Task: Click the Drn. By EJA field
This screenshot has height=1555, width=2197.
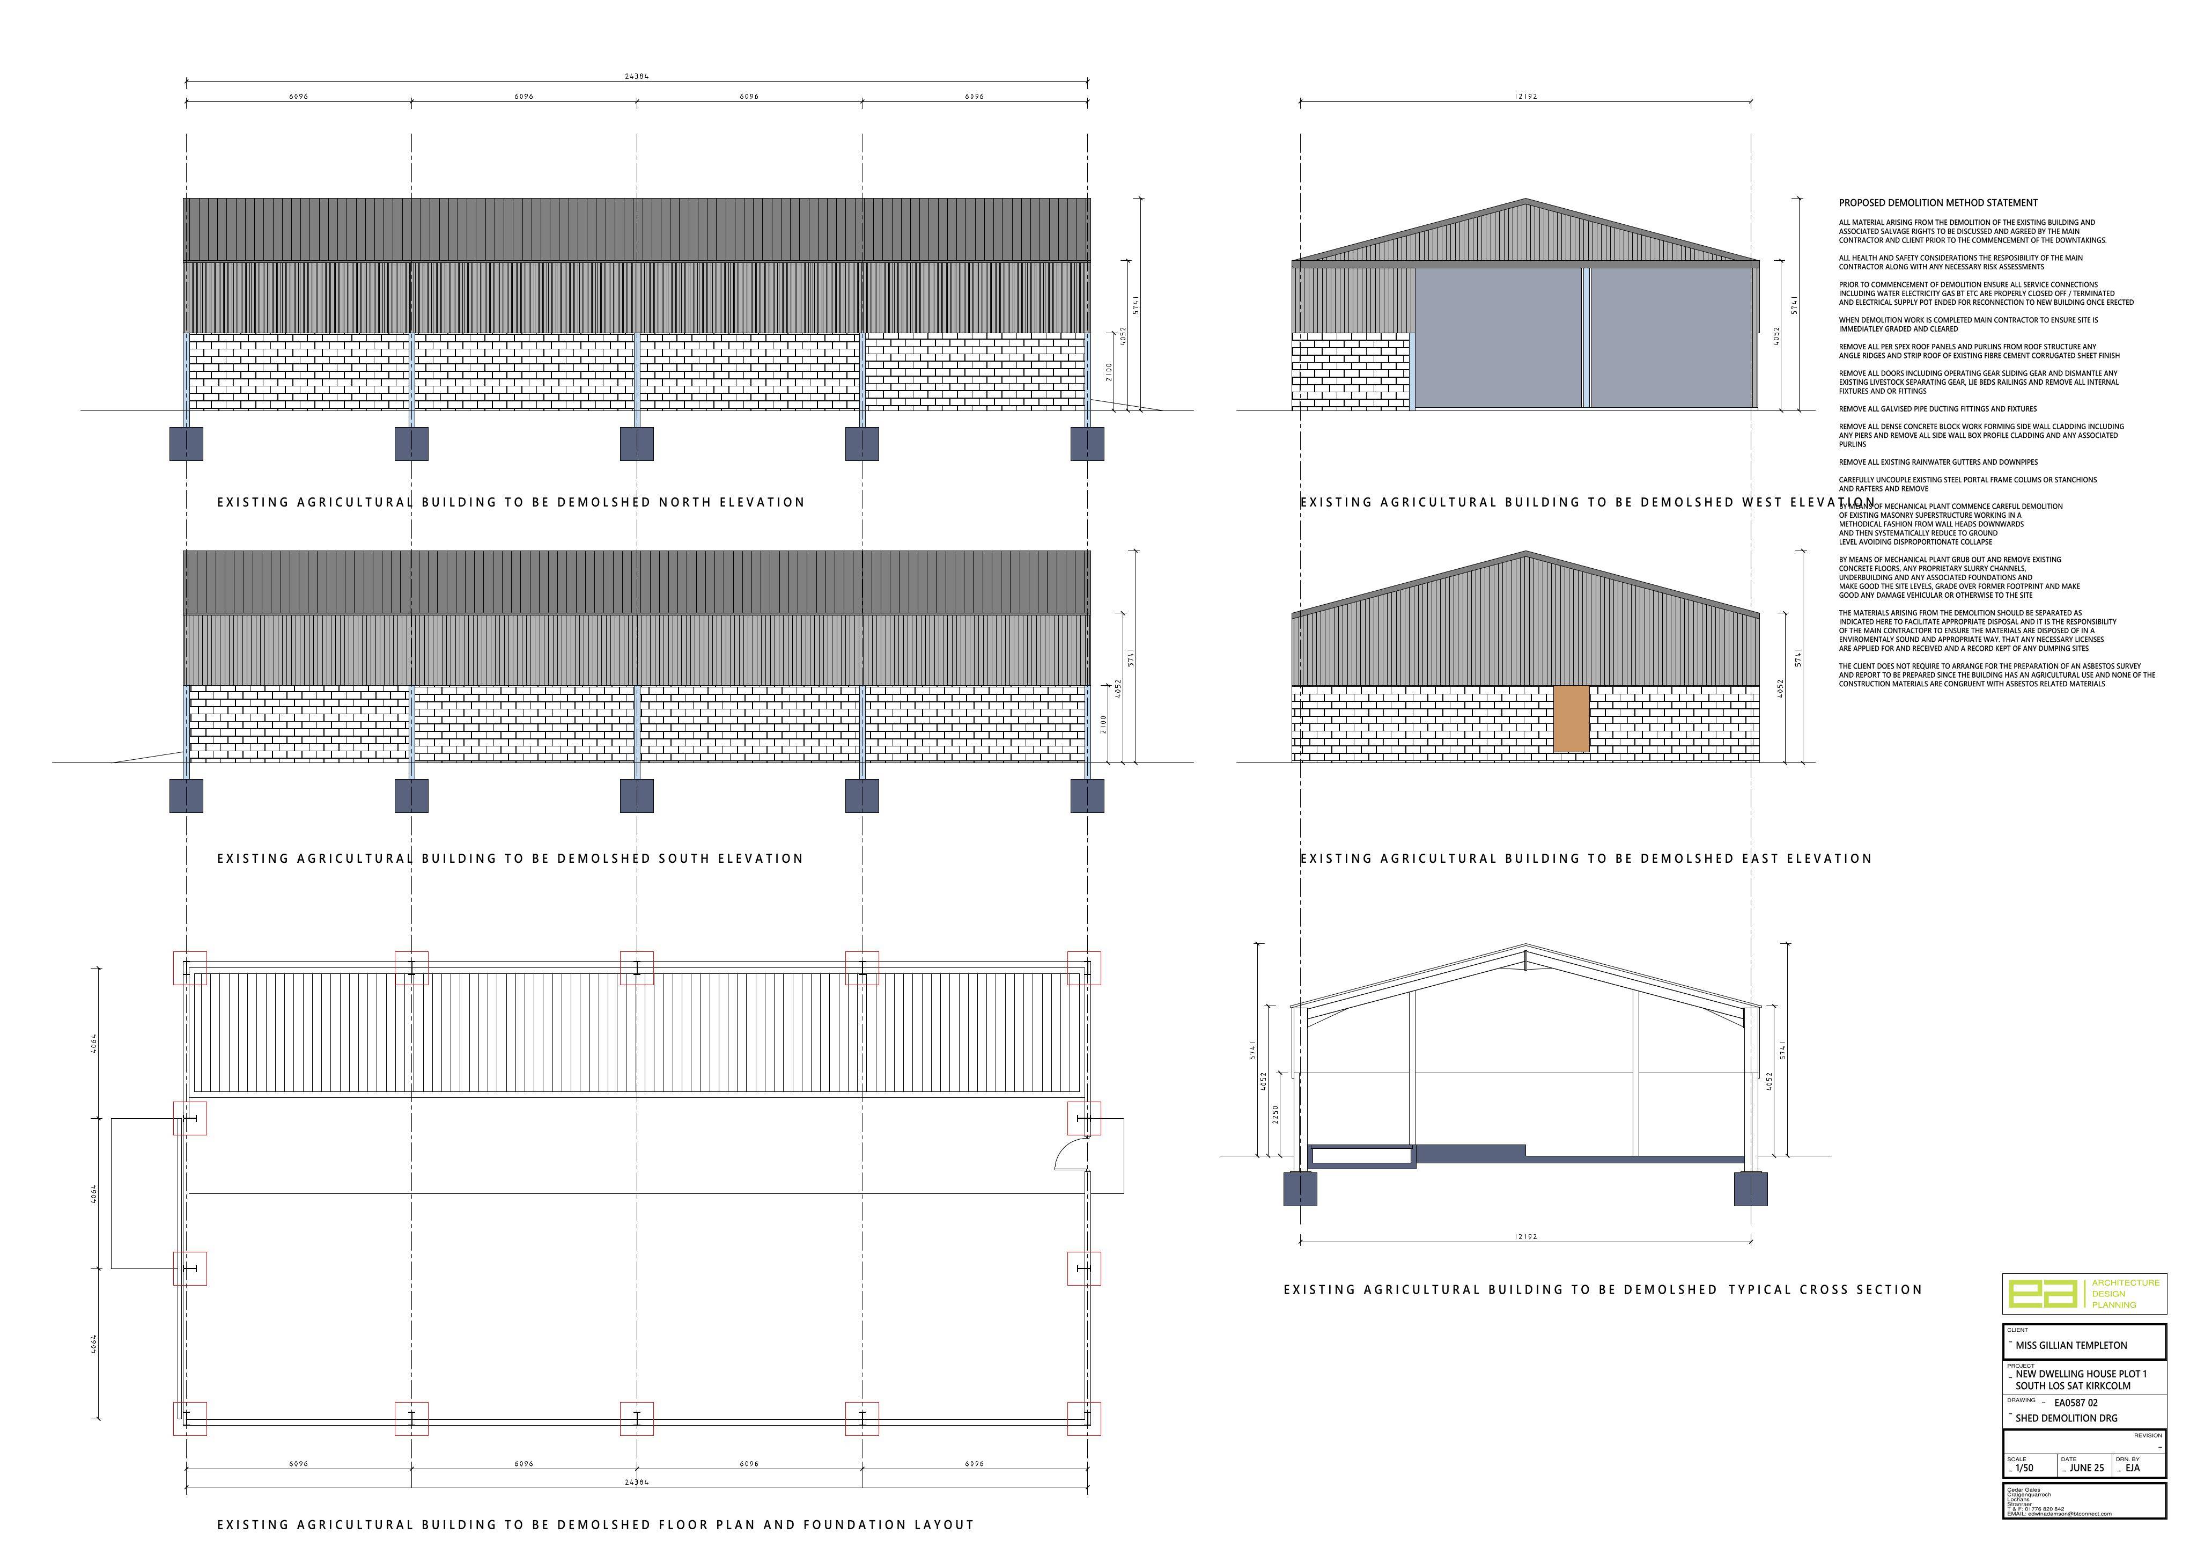Action: pos(2139,1466)
